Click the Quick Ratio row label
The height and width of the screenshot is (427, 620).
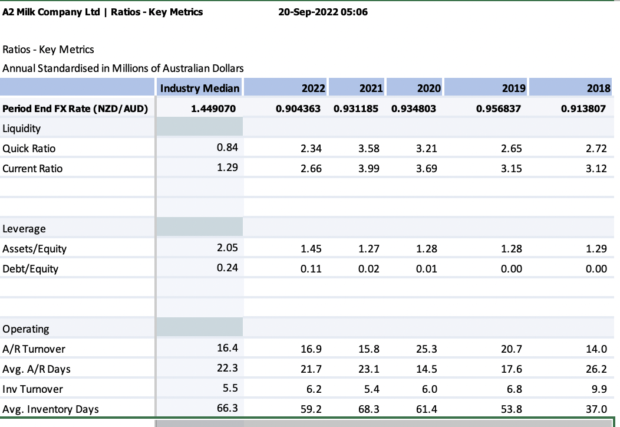[29, 149]
